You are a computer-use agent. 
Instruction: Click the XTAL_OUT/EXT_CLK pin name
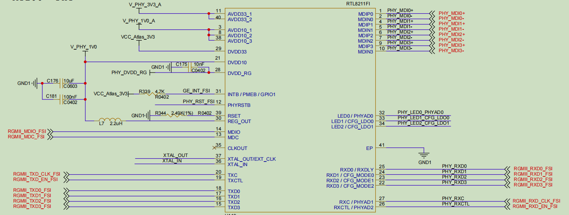click(x=252, y=159)
